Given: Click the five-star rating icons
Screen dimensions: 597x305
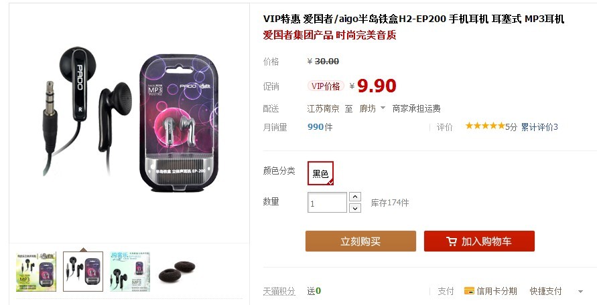Looking at the screenshot, I should click(x=485, y=126).
